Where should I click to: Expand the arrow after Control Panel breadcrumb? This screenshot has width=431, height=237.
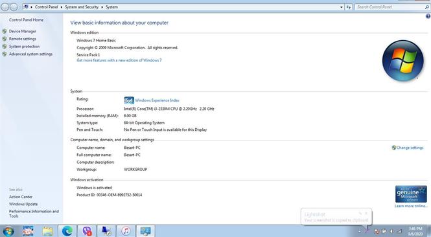tap(62, 7)
